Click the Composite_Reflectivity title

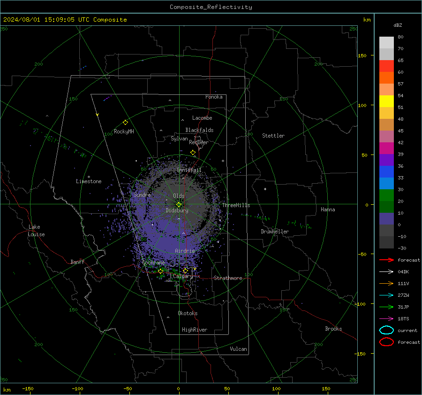[x=211, y=7]
